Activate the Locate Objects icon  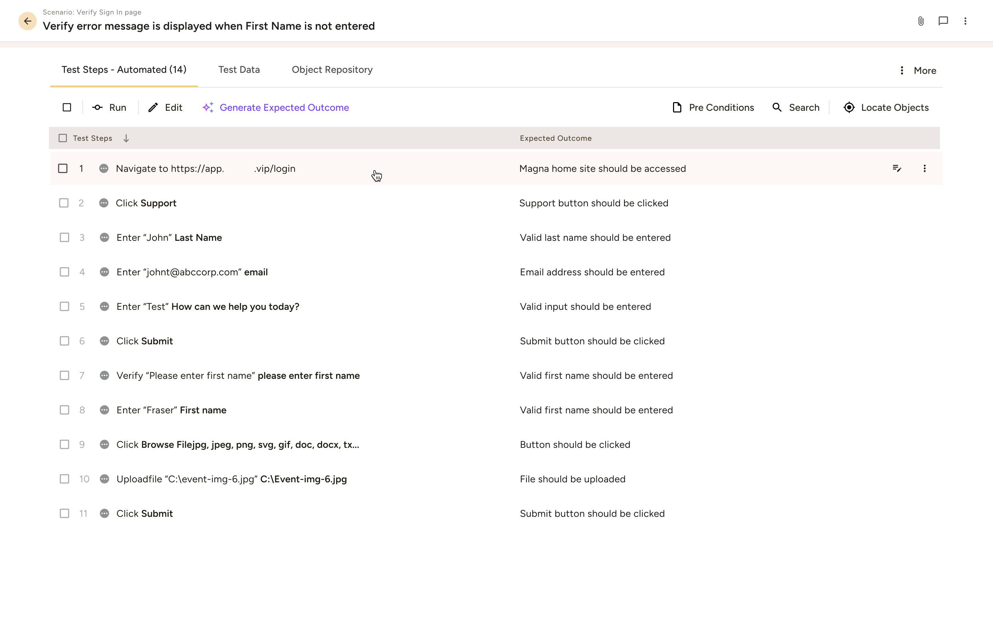coord(849,107)
